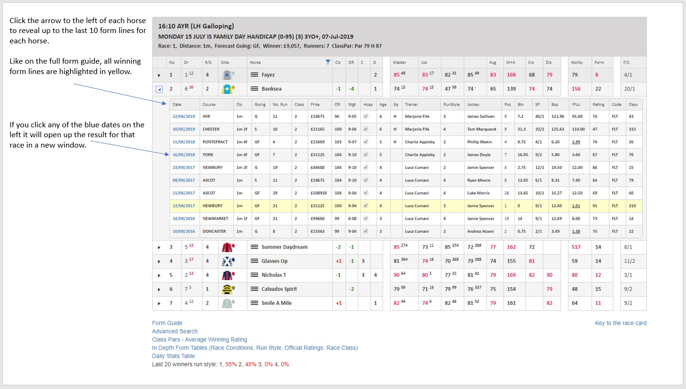
Task: Click the horse name Nicholas T
Action: [274, 275]
